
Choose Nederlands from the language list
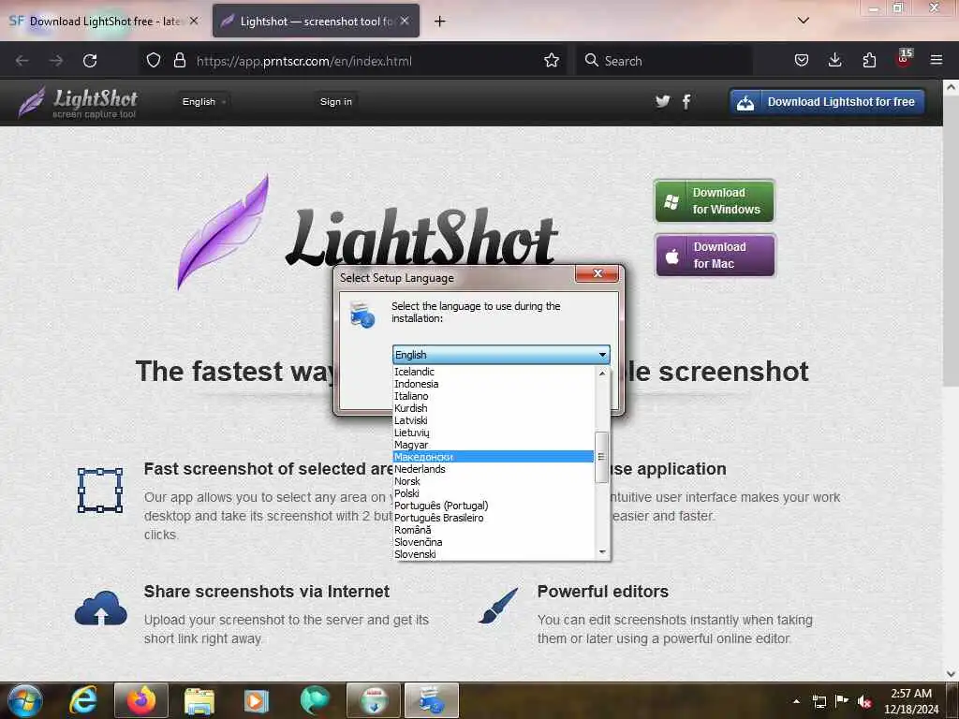click(x=493, y=469)
